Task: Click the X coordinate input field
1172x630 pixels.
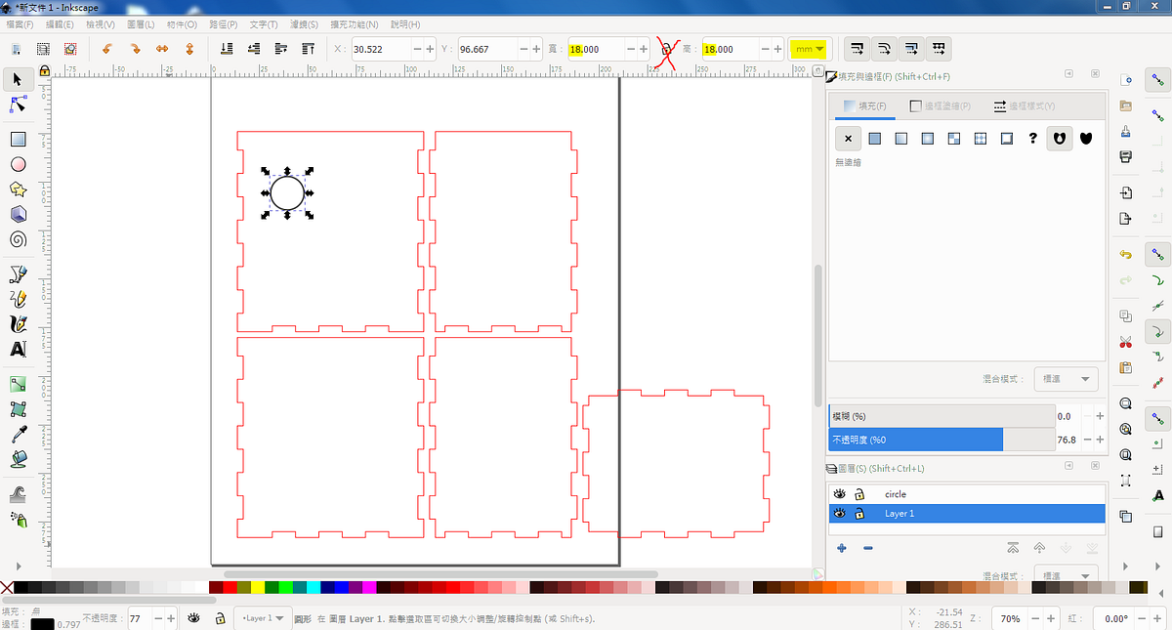Action: point(382,49)
